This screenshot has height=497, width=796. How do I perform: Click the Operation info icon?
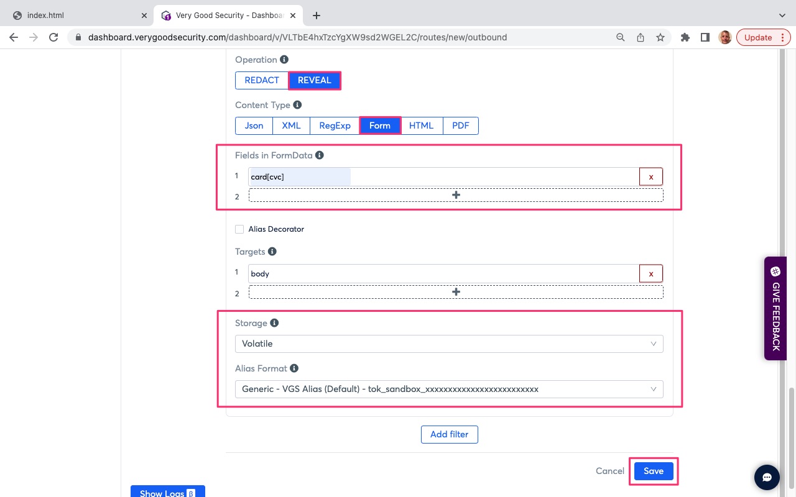[284, 60]
